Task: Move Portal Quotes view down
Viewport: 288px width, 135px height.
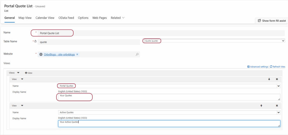Action: click(269, 79)
